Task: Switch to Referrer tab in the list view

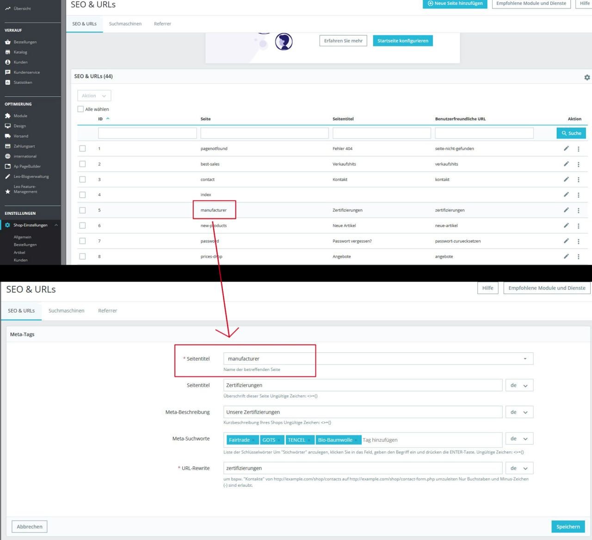Action: [162, 24]
